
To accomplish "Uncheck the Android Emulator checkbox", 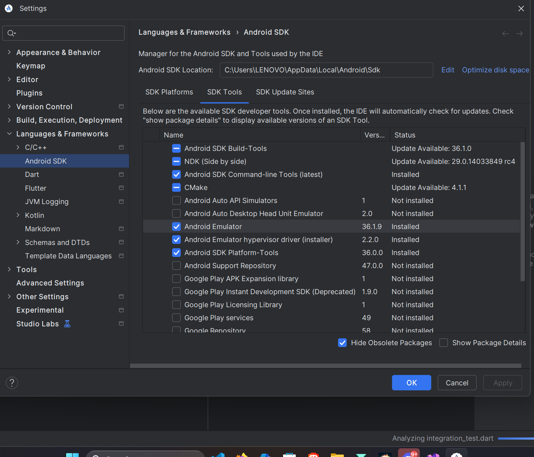I will point(176,227).
